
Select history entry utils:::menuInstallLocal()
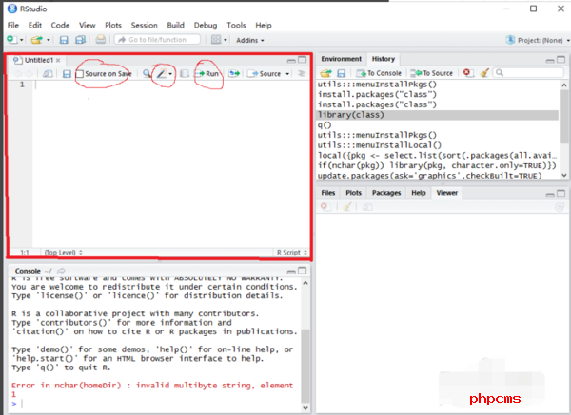(x=437, y=145)
